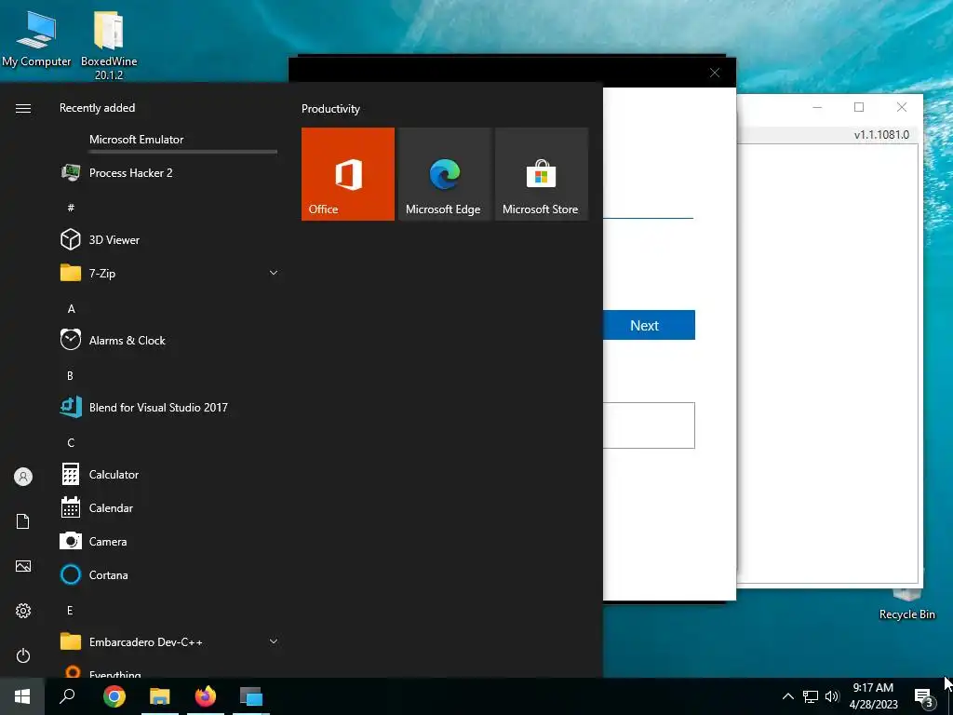Viewport: 953px width, 715px height.
Task: Open Alarms & Clock app
Action: [169, 341]
